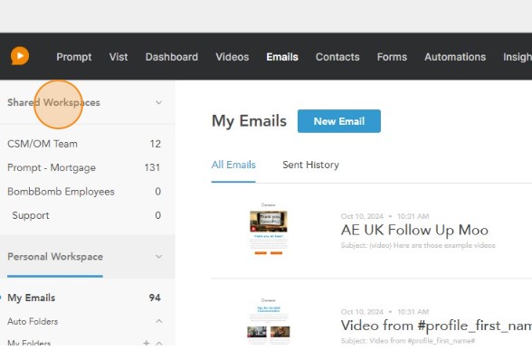Image resolution: width=532 pixels, height=350 pixels.
Task: Toggle the My Folders chevron
Action: pyautogui.click(x=159, y=344)
